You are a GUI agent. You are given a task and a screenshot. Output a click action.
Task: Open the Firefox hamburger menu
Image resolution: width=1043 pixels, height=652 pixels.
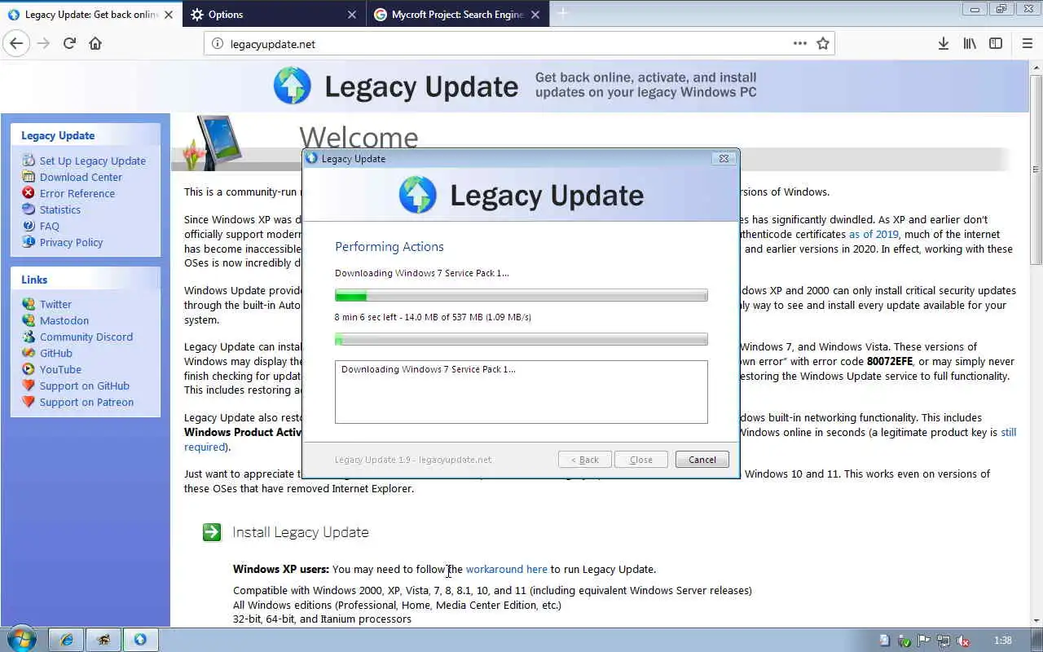(x=1028, y=44)
